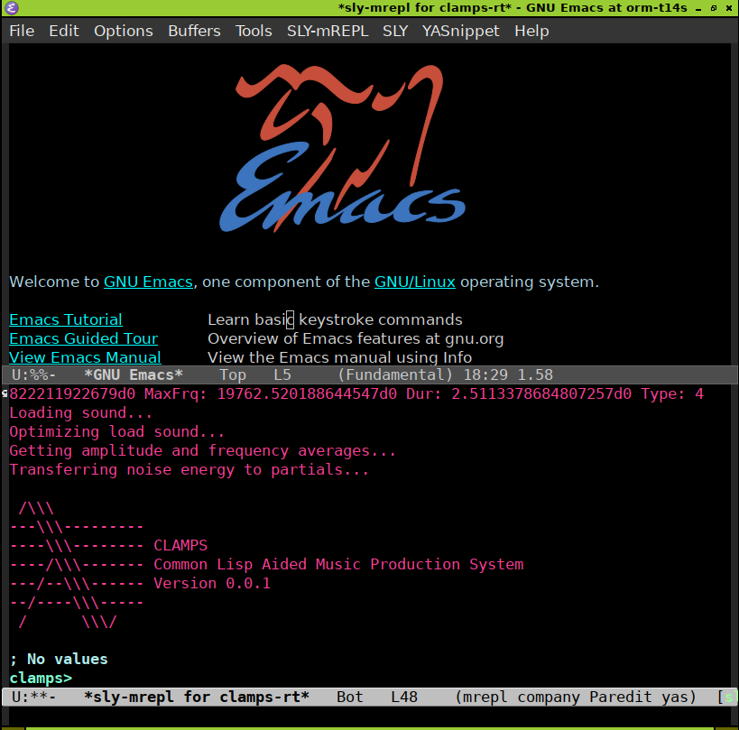
Task: Click 'Getting amplitude and frequency averages...' line
Action: pos(203,451)
